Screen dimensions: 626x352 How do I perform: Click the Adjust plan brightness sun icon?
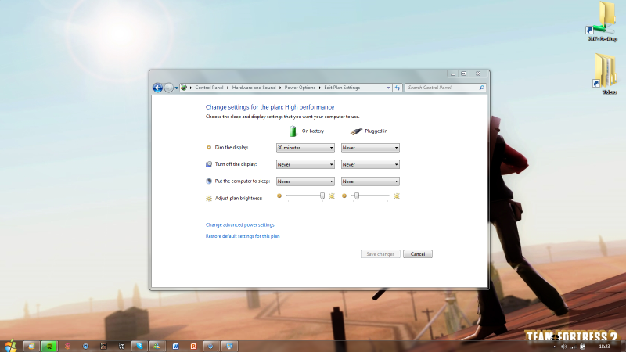pyautogui.click(x=209, y=198)
